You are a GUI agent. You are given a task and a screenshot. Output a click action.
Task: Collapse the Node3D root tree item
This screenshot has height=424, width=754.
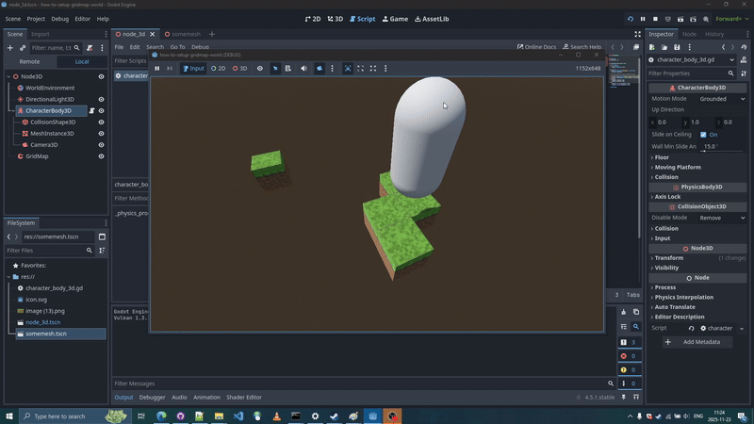(x=8, y=76)
